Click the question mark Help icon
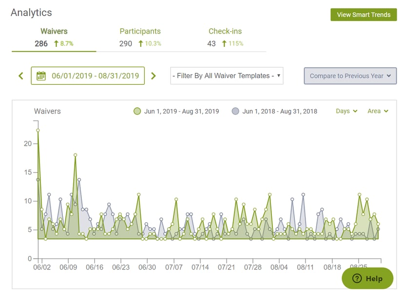The width and height of the screenshot is (403, 292). click(x=357, y=278)
